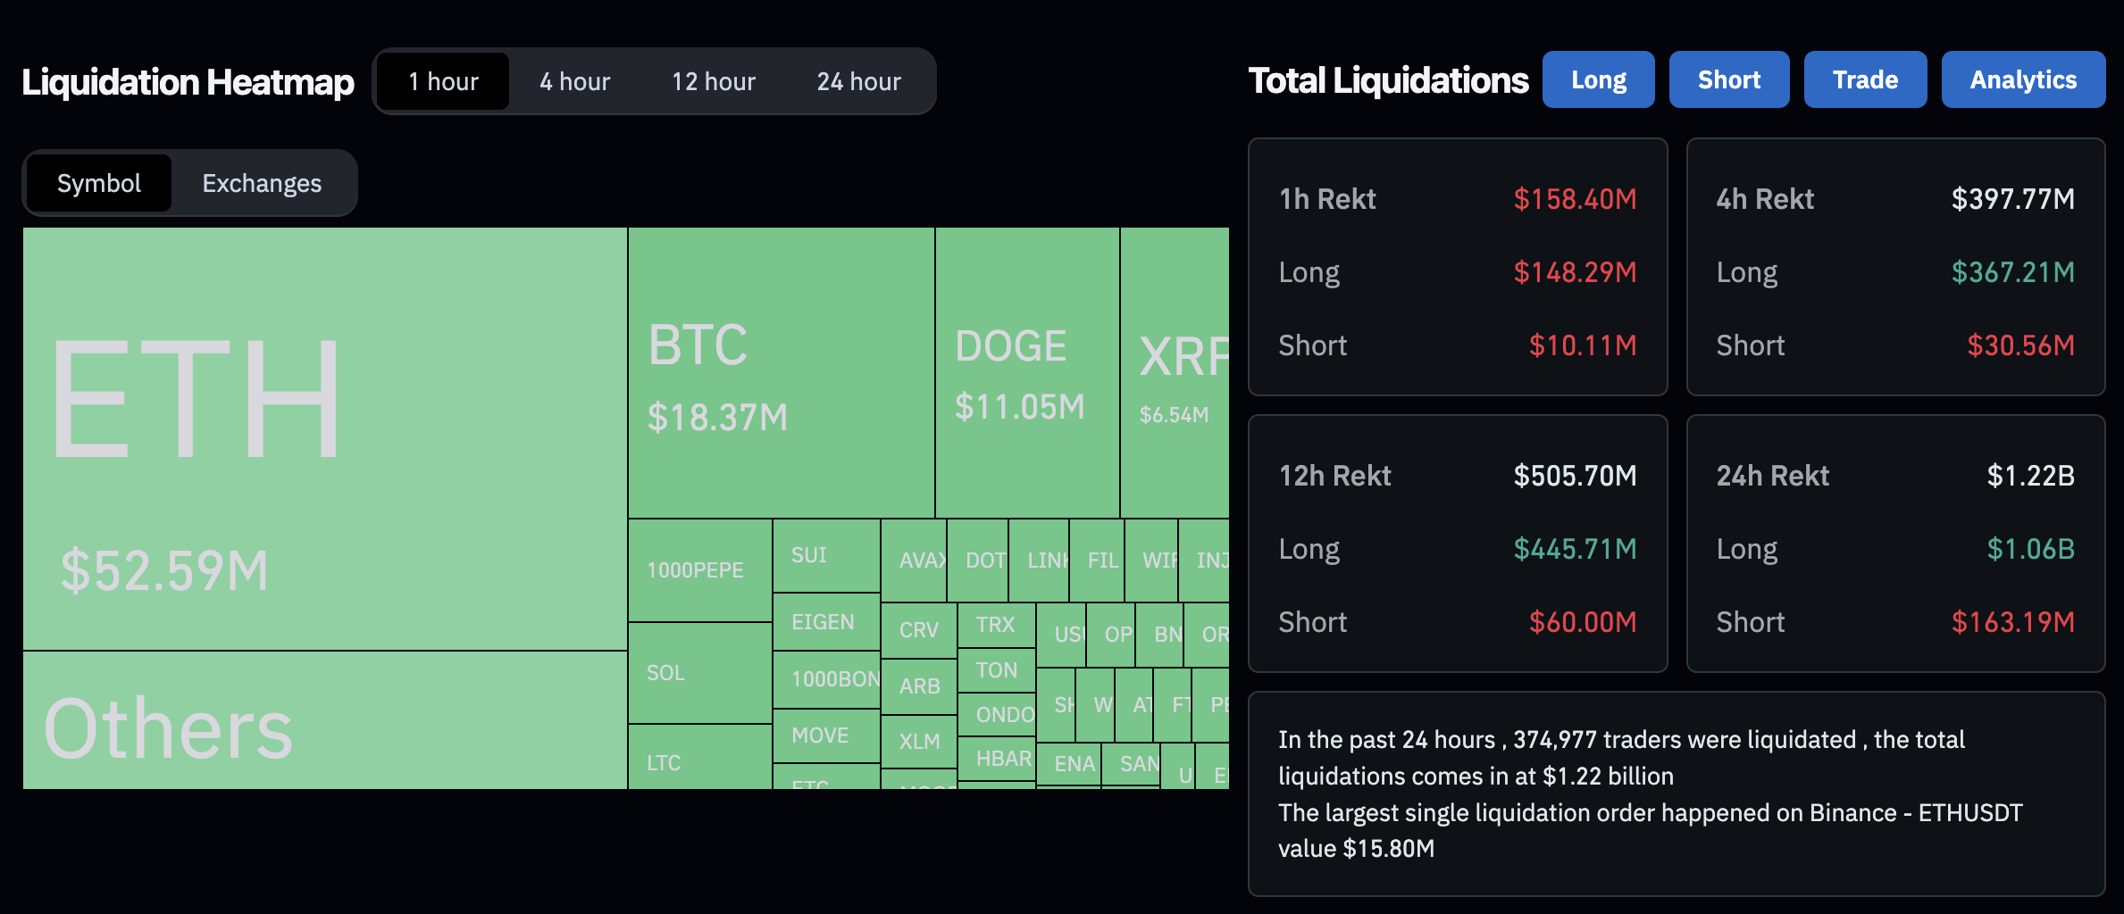Click the SOL heatmap block
Image resolution: width=2124 pixels, height=914 pixels.
point(699,673)
